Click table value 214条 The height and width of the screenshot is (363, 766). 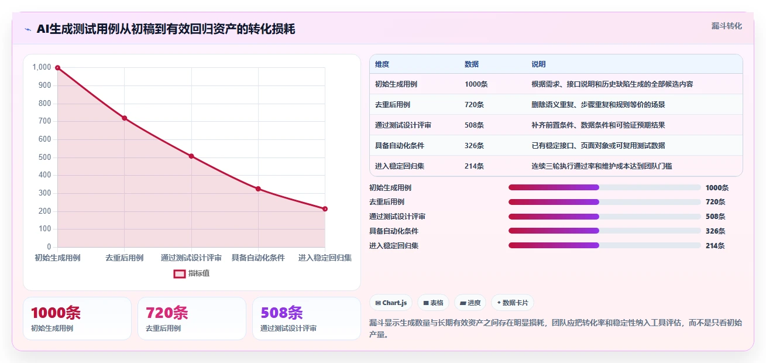pos(474,166)
